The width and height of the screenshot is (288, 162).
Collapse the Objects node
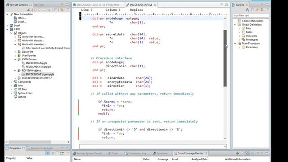tap(11, 33)
